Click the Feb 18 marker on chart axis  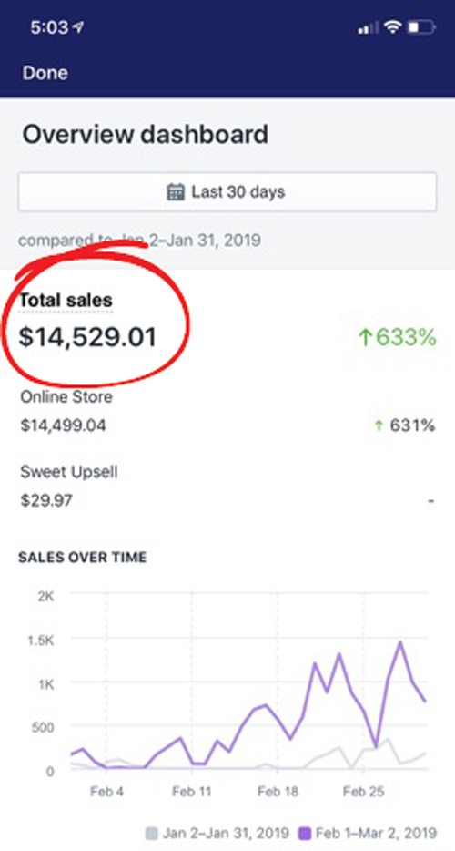(278, 792)
